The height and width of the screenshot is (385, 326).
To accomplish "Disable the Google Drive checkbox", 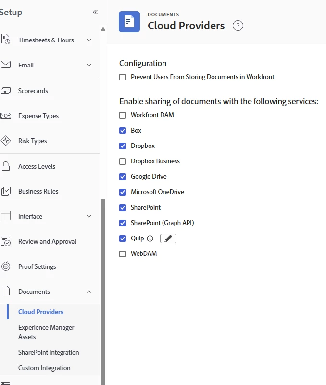I will pos(123,177).
